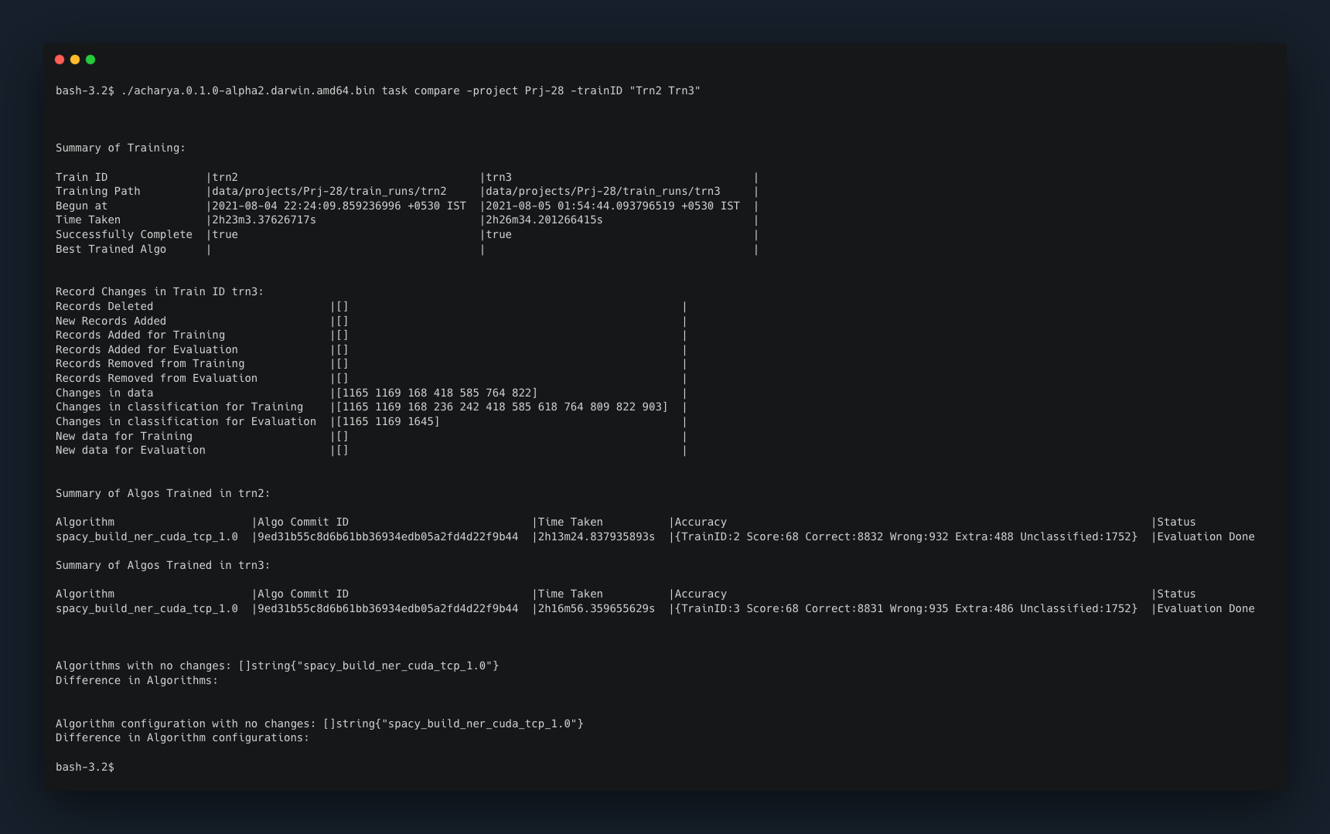1330x834 pixels.
Task: Click the trn2 "Begun at" timestamp
Action: (x=339, y=206)
